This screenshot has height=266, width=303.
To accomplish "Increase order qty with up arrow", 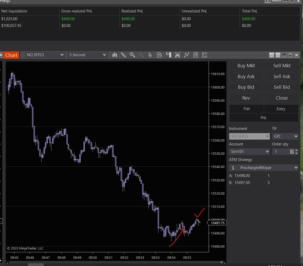I will pos(296,150).
